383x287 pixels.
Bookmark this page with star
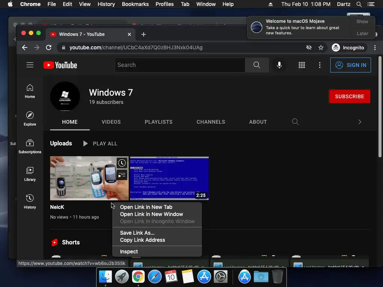coord(321,47)
